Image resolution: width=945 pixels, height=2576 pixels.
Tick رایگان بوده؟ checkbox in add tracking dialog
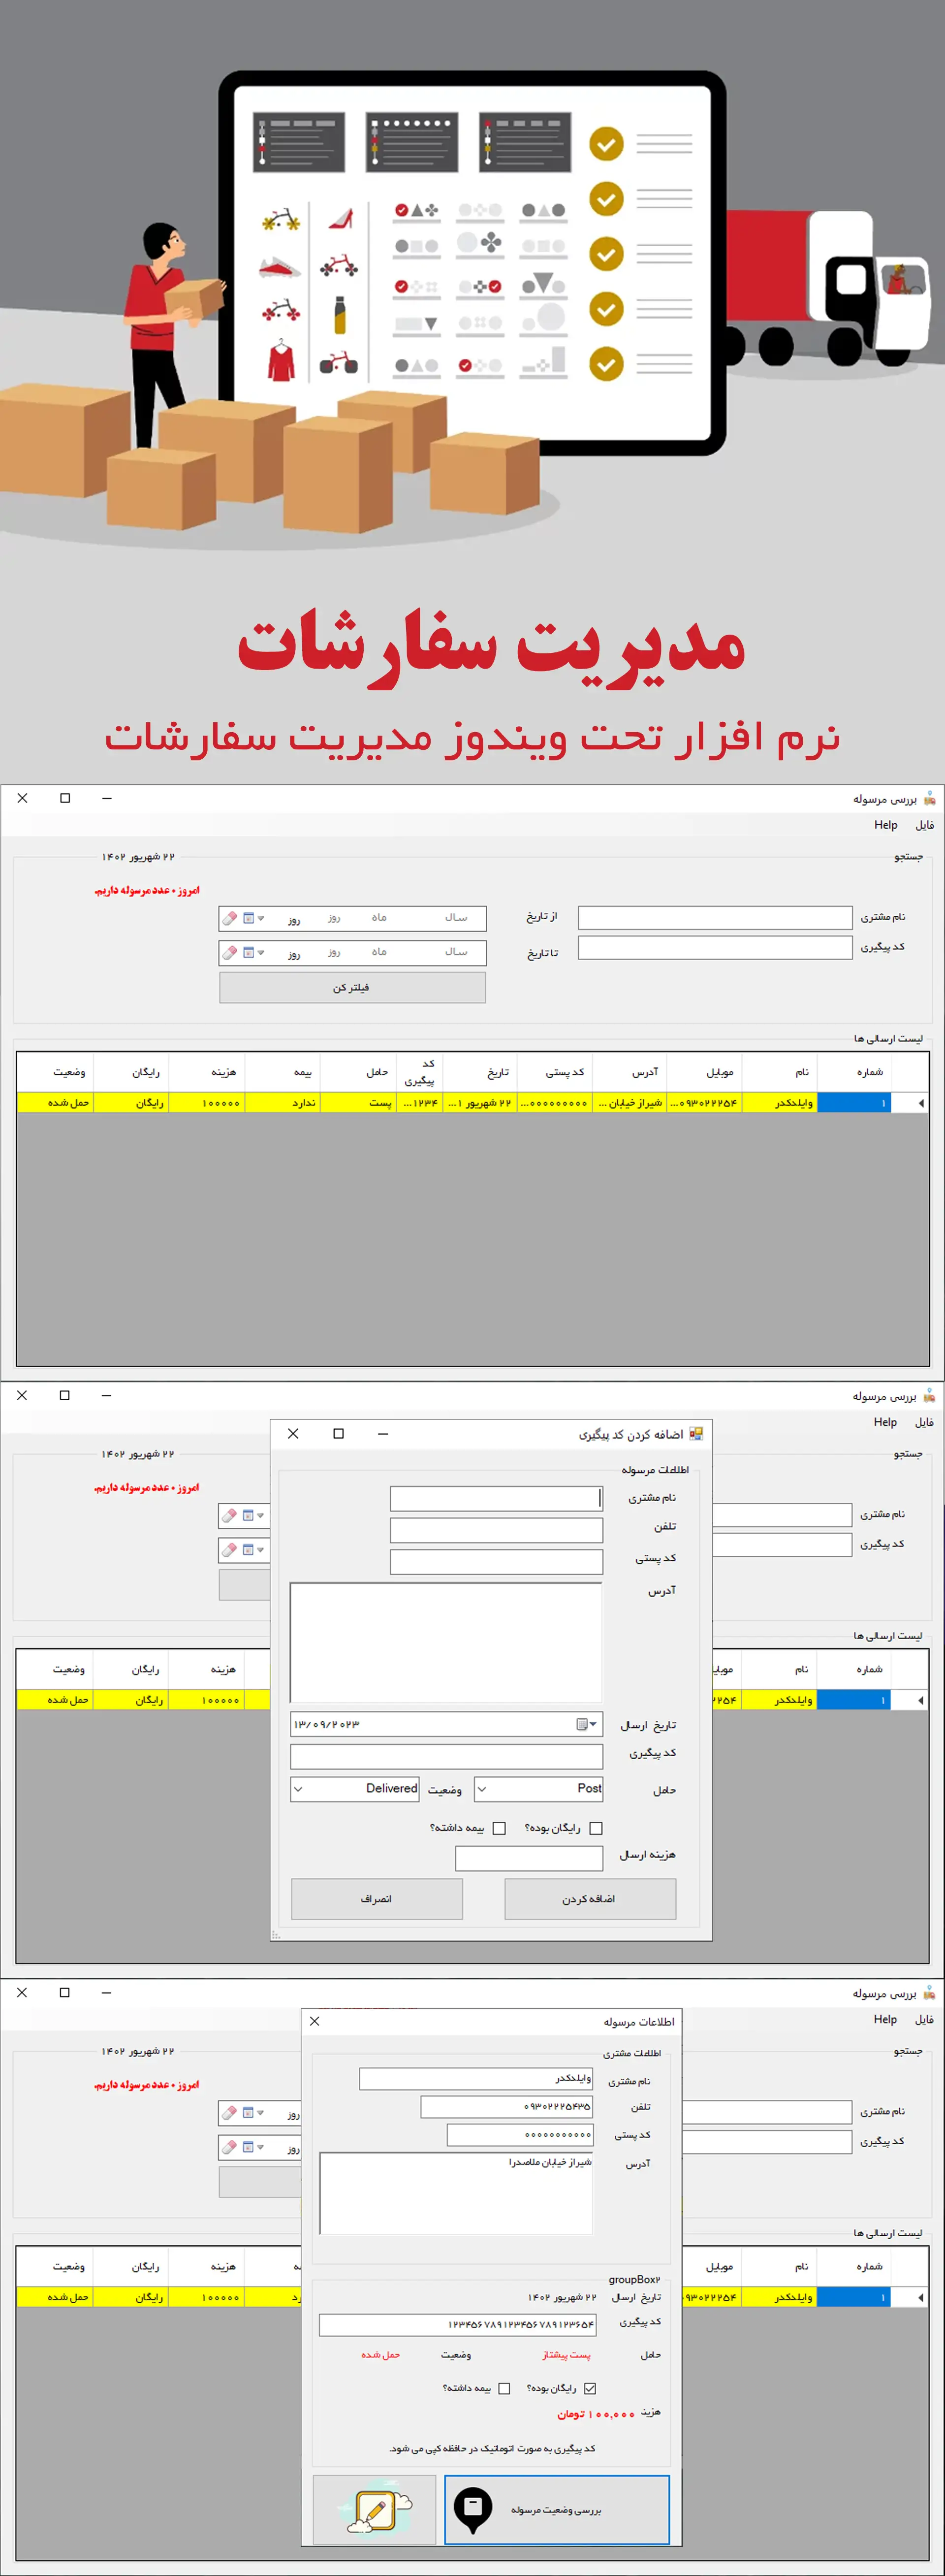596,1828
